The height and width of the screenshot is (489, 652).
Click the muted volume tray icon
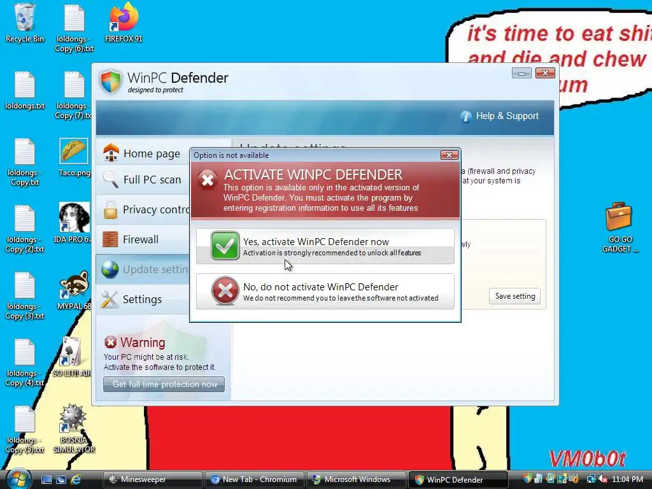click(x=603, y=479)
